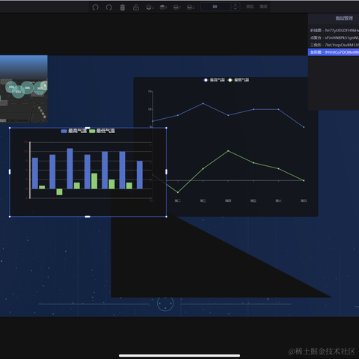Toggle the green 最低气温 legend in the line chart
The image size is (359, 359).
(x=239, y=80)
